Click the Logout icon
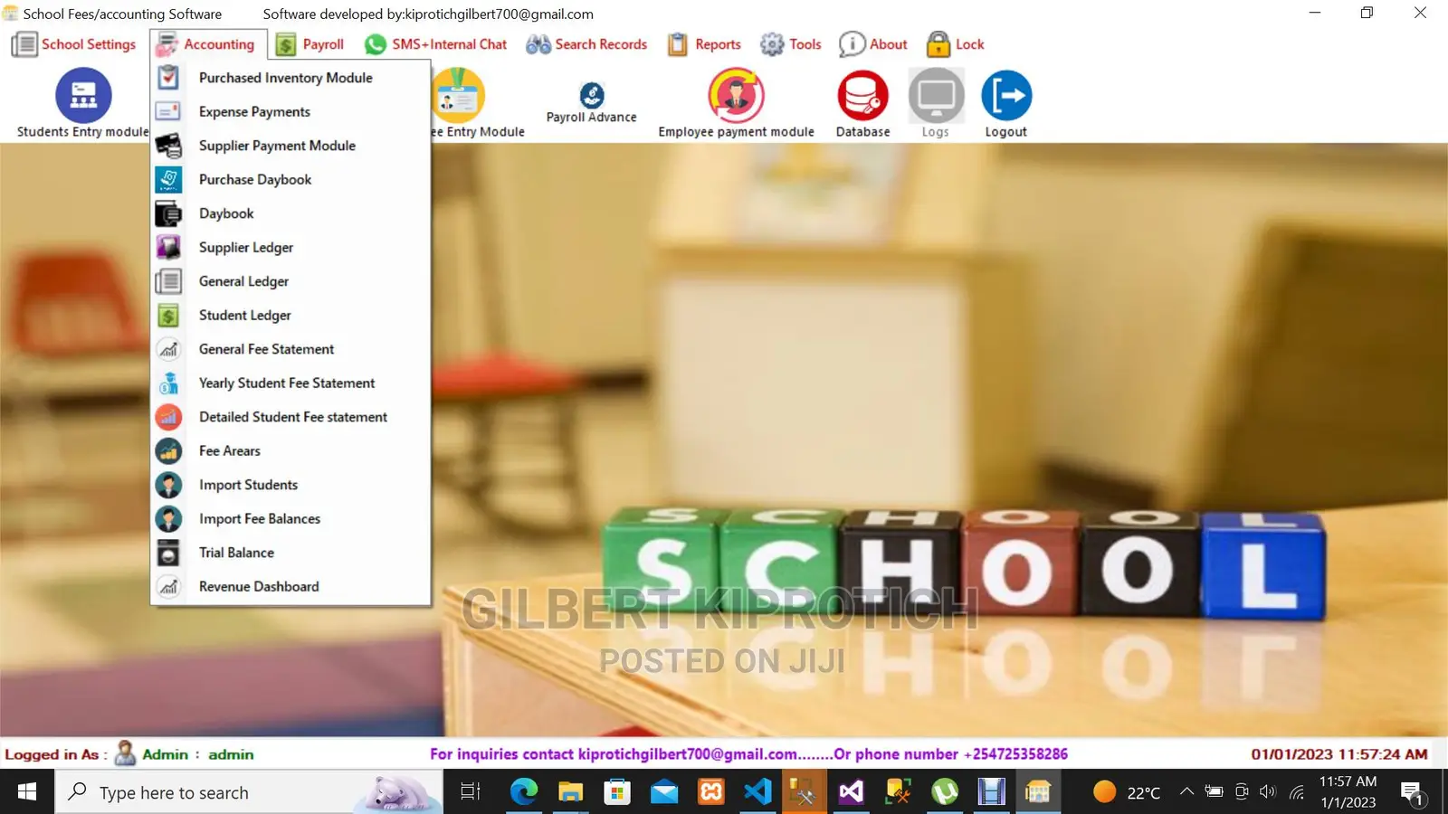This screenshot has height=814, width=1448. point(1006,95)
